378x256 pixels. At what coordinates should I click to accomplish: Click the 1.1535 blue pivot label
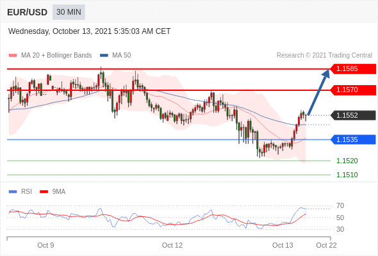coord(353,140)
